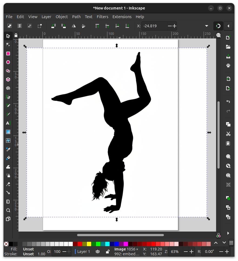
Task: Click the Print icon
Action: (228, 66)
